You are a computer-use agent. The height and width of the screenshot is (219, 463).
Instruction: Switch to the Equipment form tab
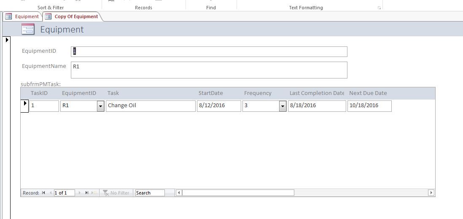22,16
